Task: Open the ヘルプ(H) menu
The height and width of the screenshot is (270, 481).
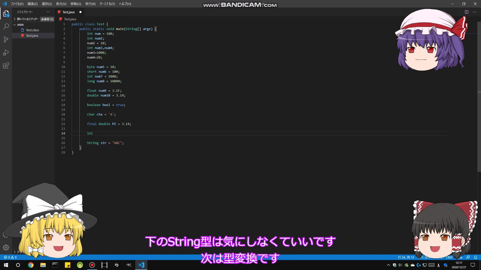Action: coord(125,3)
